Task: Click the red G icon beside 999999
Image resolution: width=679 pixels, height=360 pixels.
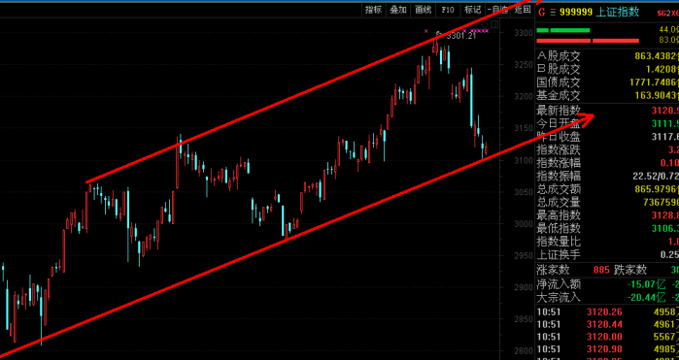Action: tap(541, 12)
